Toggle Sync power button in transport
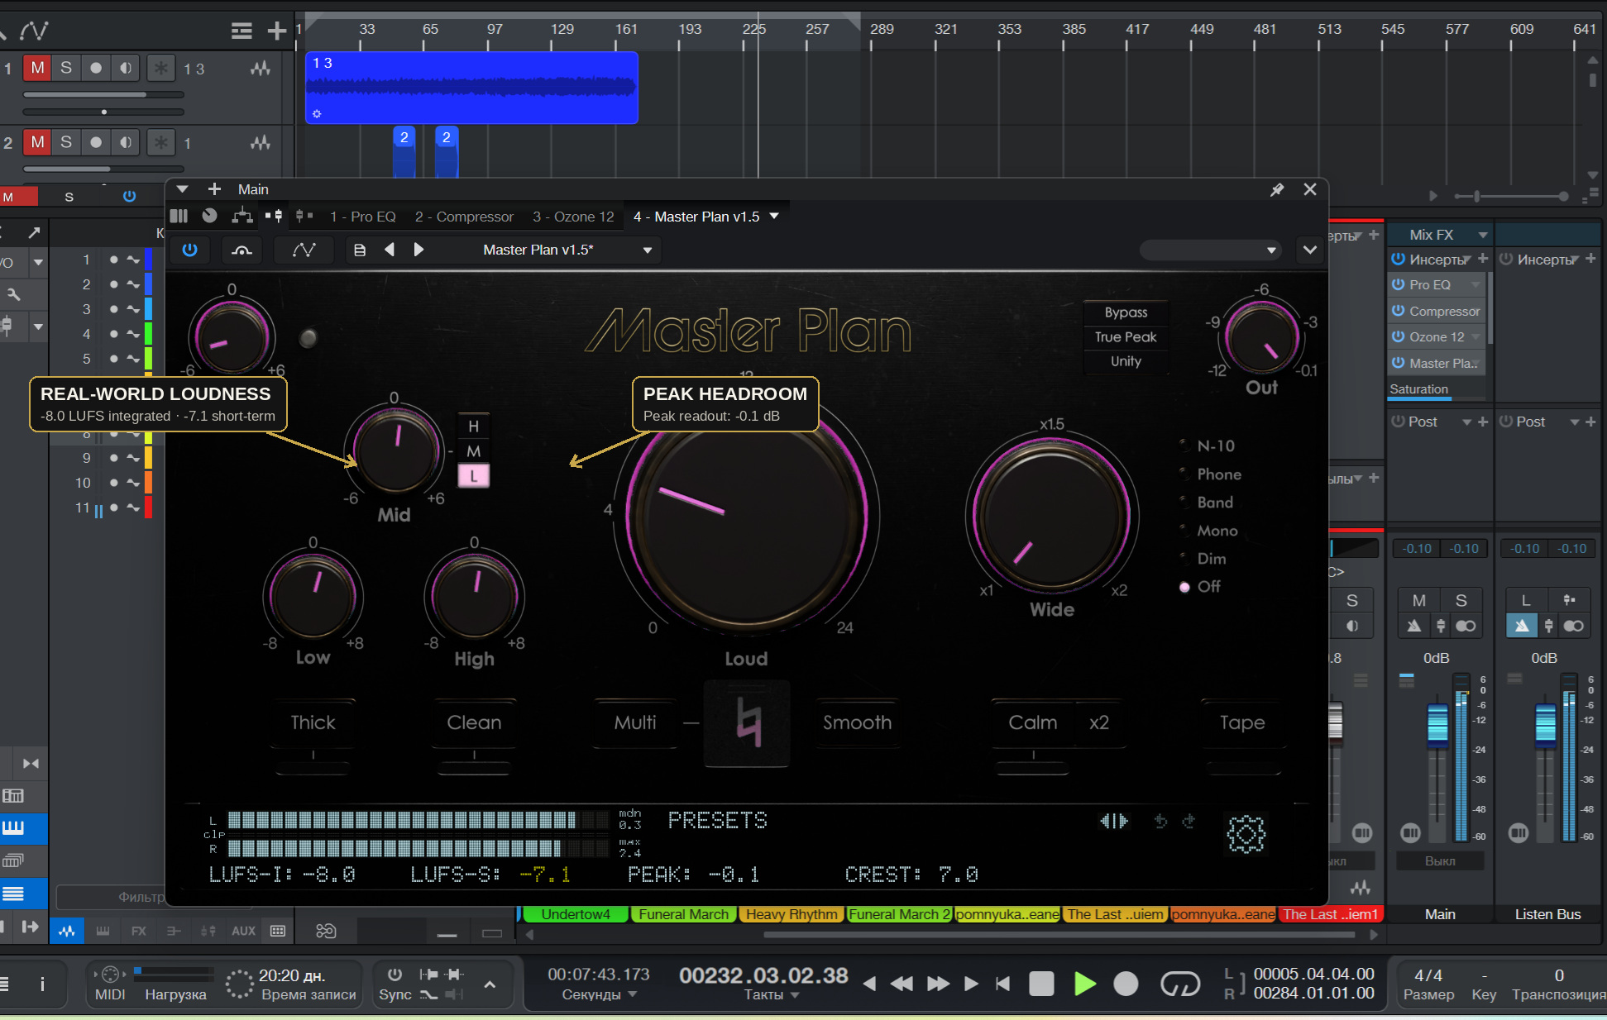Viewport: 1607px width, 1020px height. coord(395,975)
